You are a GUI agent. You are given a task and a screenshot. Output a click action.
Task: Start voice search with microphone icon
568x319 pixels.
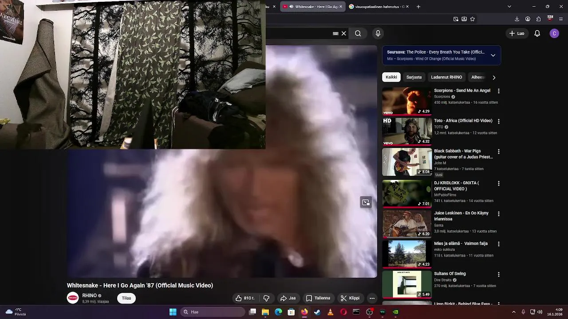pyautogui.click(x=378, y=33)
